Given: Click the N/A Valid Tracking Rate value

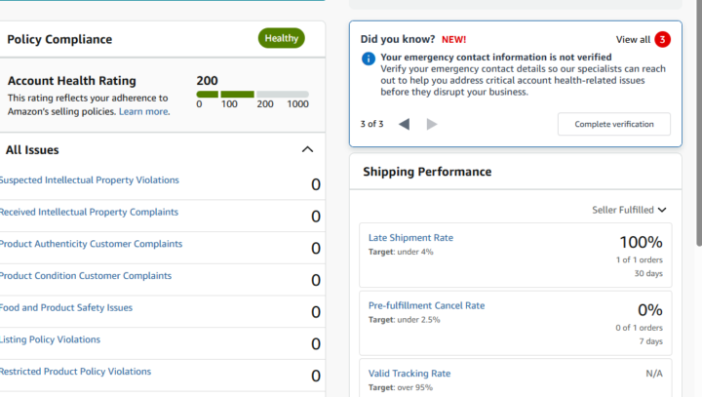Looking at the screenshot, I should point(654,374).
